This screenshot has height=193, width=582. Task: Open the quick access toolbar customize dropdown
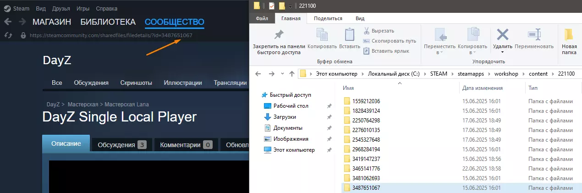pos(290,6)
